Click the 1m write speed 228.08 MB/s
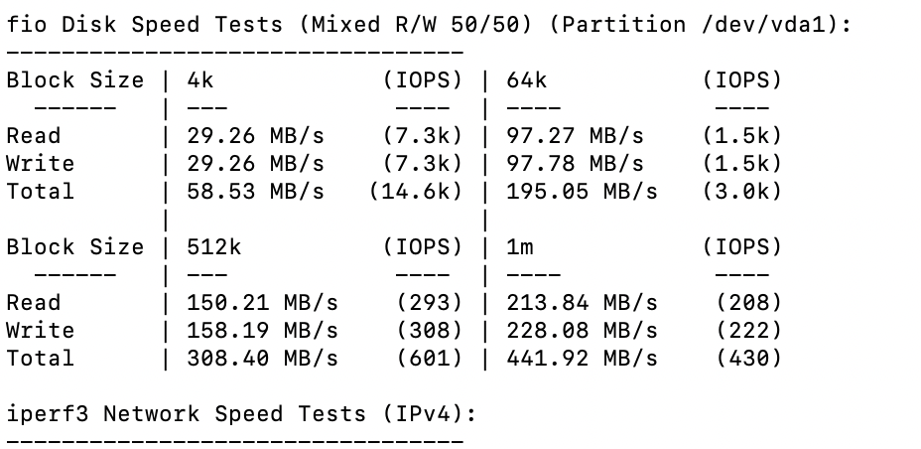 click(583, 330)
